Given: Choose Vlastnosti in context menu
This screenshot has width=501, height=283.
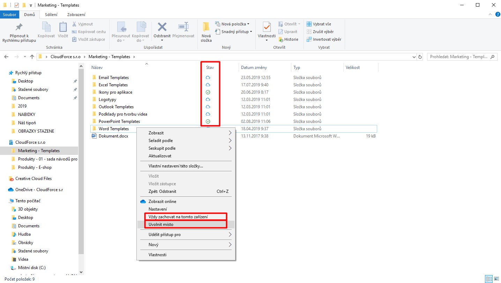Looking at the screenshot, I should (187, 255).
